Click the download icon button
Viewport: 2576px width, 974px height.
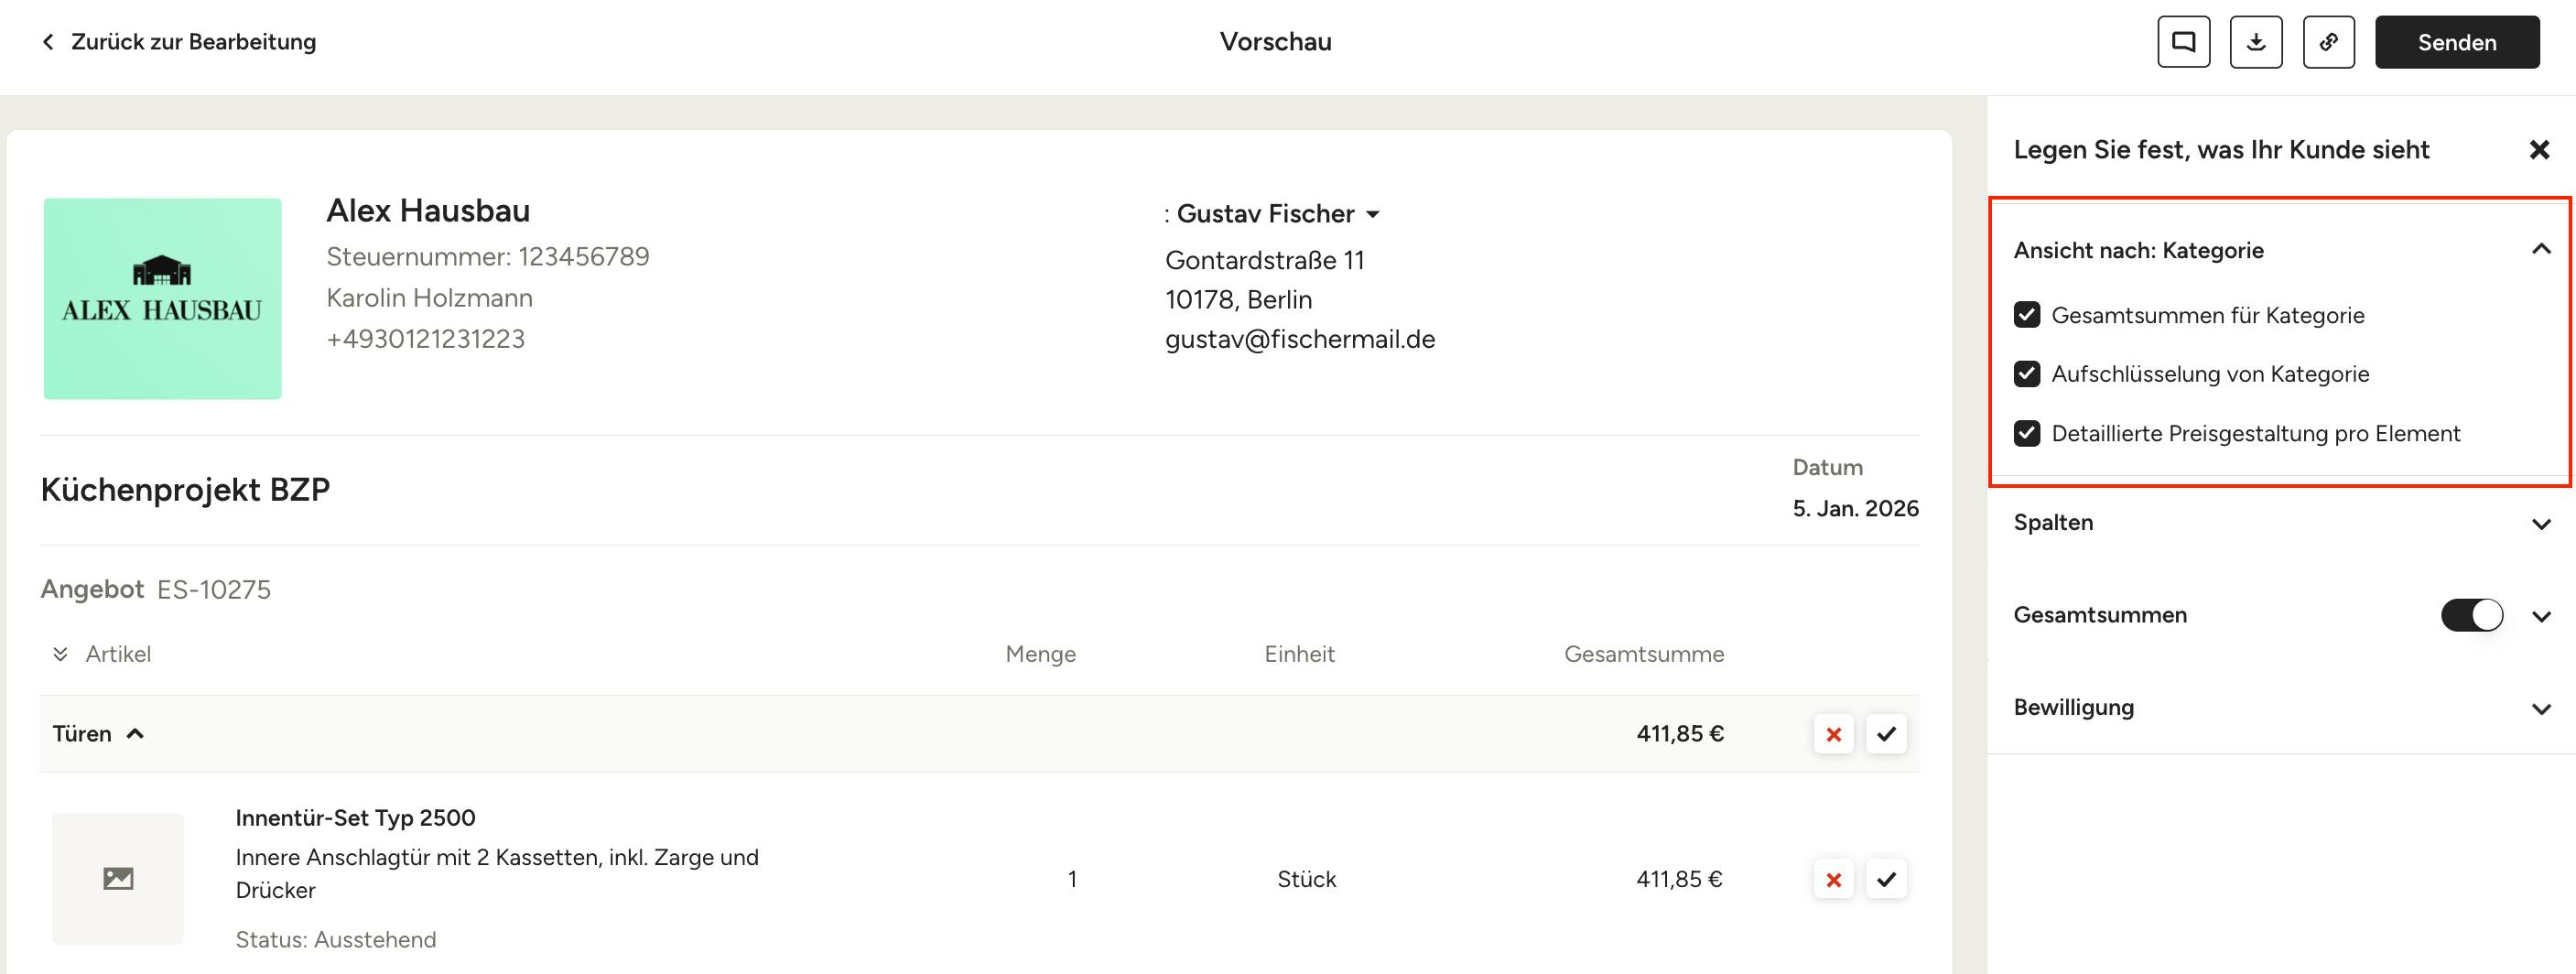point(2256,42)
